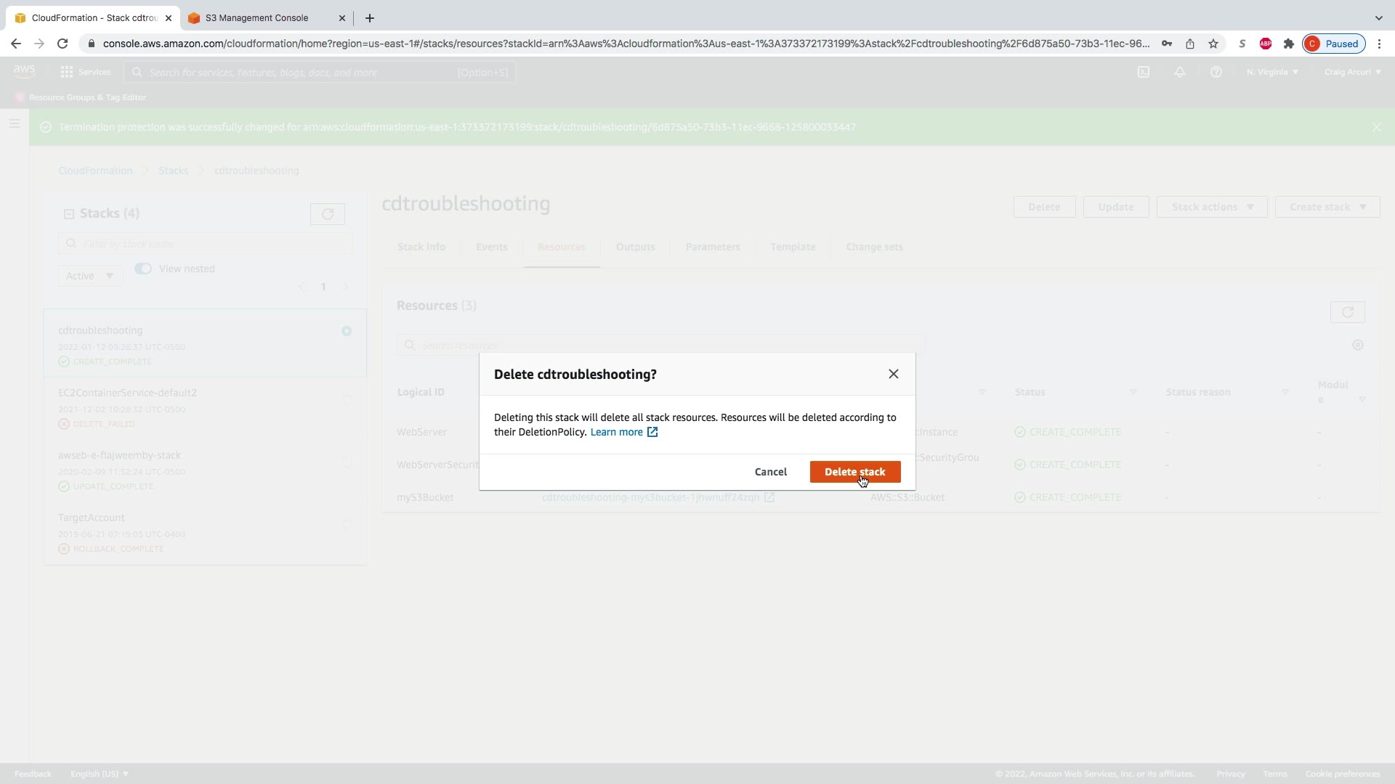Refresh the Resources table
This screenshot has width=1395, height=784.
tap(1347, 312)
